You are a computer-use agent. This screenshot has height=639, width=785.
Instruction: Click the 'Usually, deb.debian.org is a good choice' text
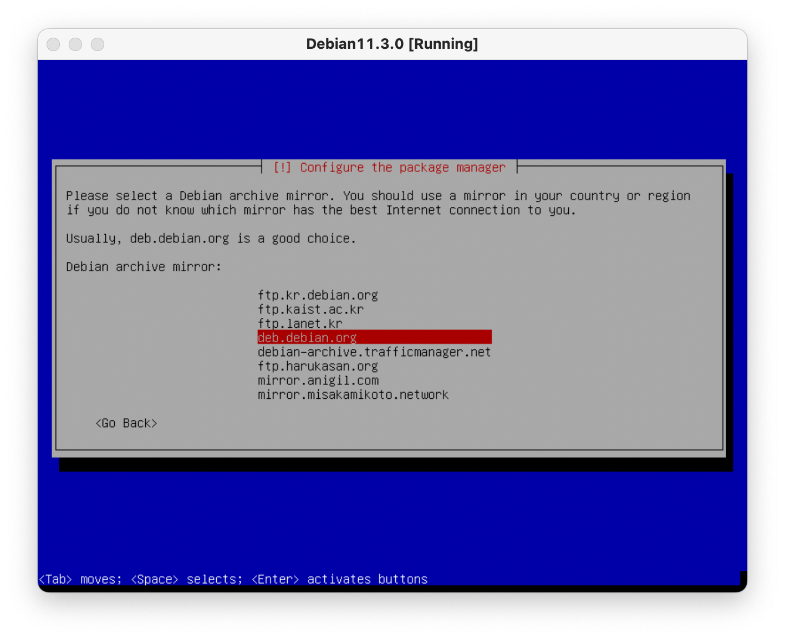point(211,239)
